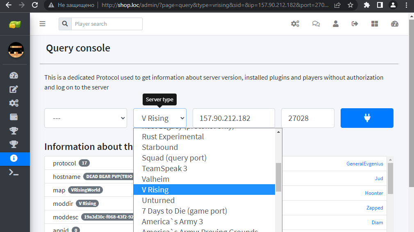
Task: Click the server IP address field
Action: pos(234,118)
